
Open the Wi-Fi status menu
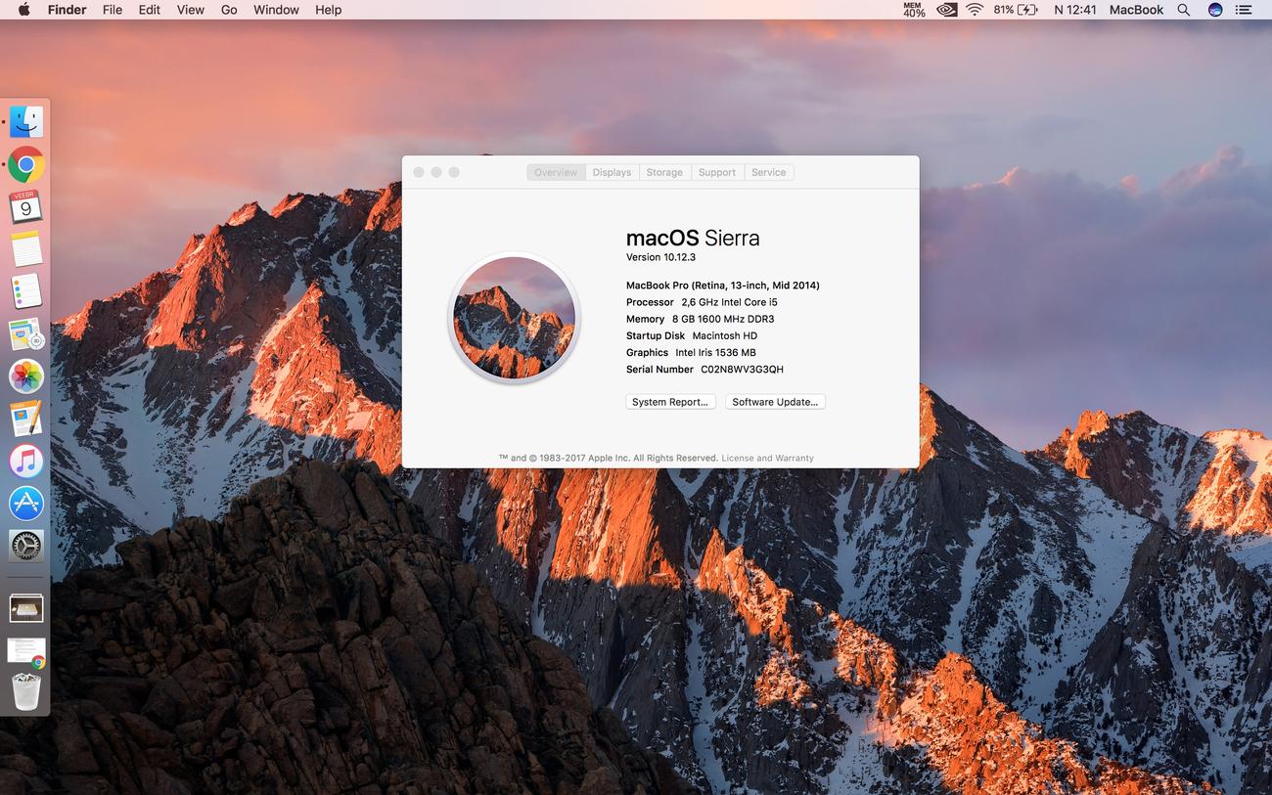tap(975, 10)
